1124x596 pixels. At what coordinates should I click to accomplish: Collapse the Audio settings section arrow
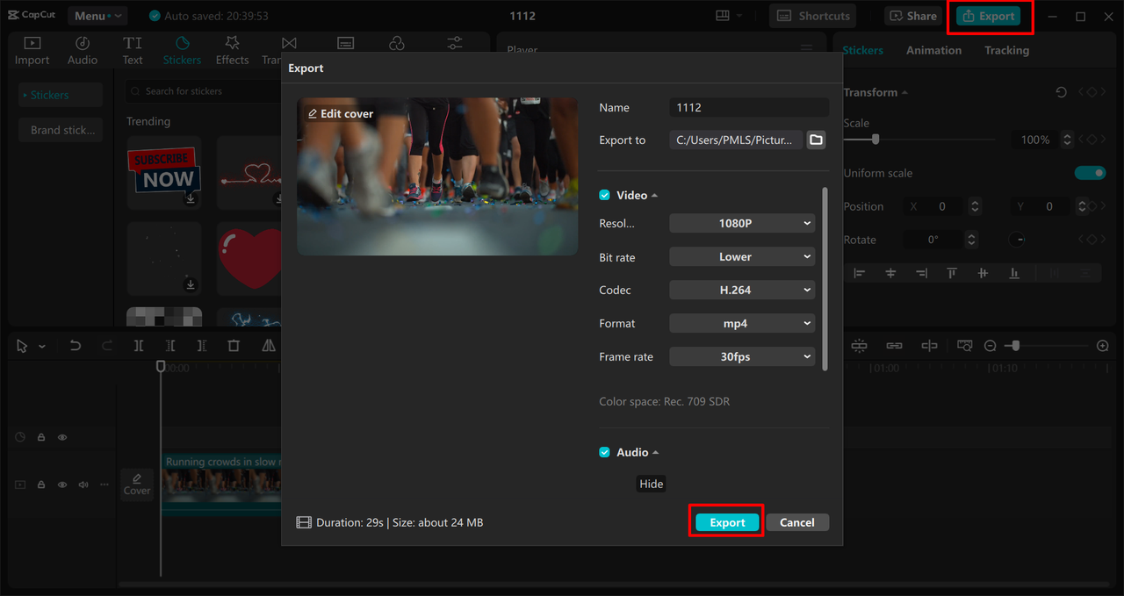click(655, 453)
